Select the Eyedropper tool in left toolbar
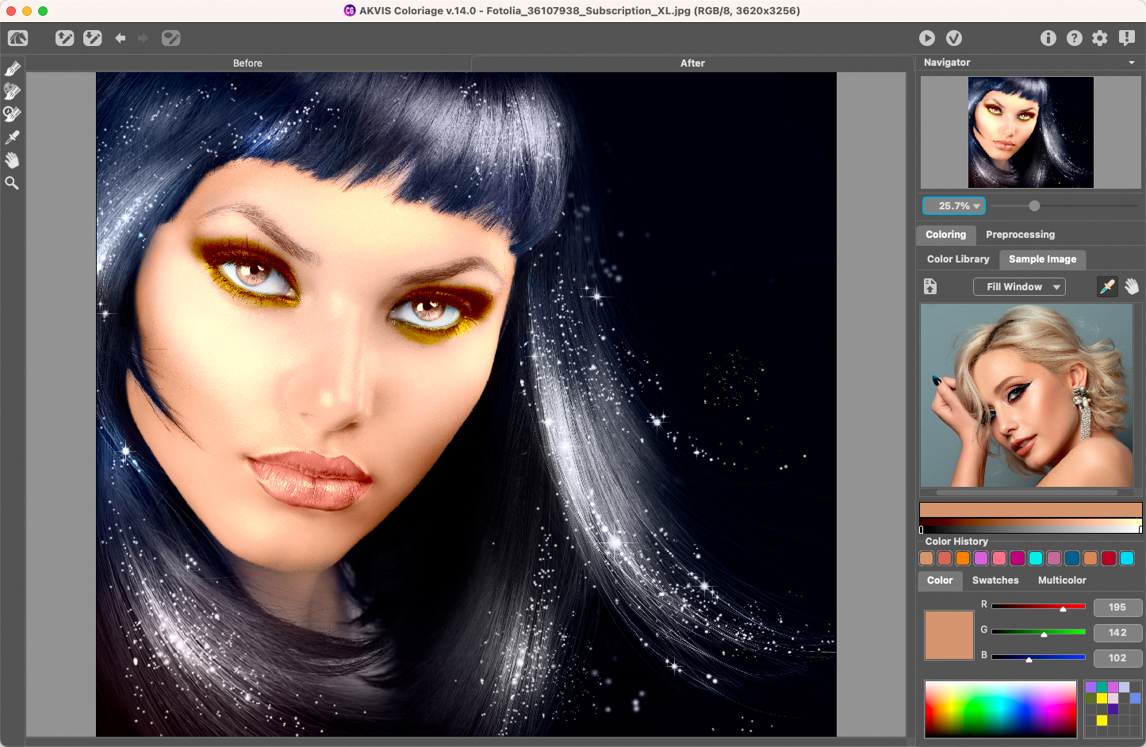1146x747 pixels. point(12,137)
